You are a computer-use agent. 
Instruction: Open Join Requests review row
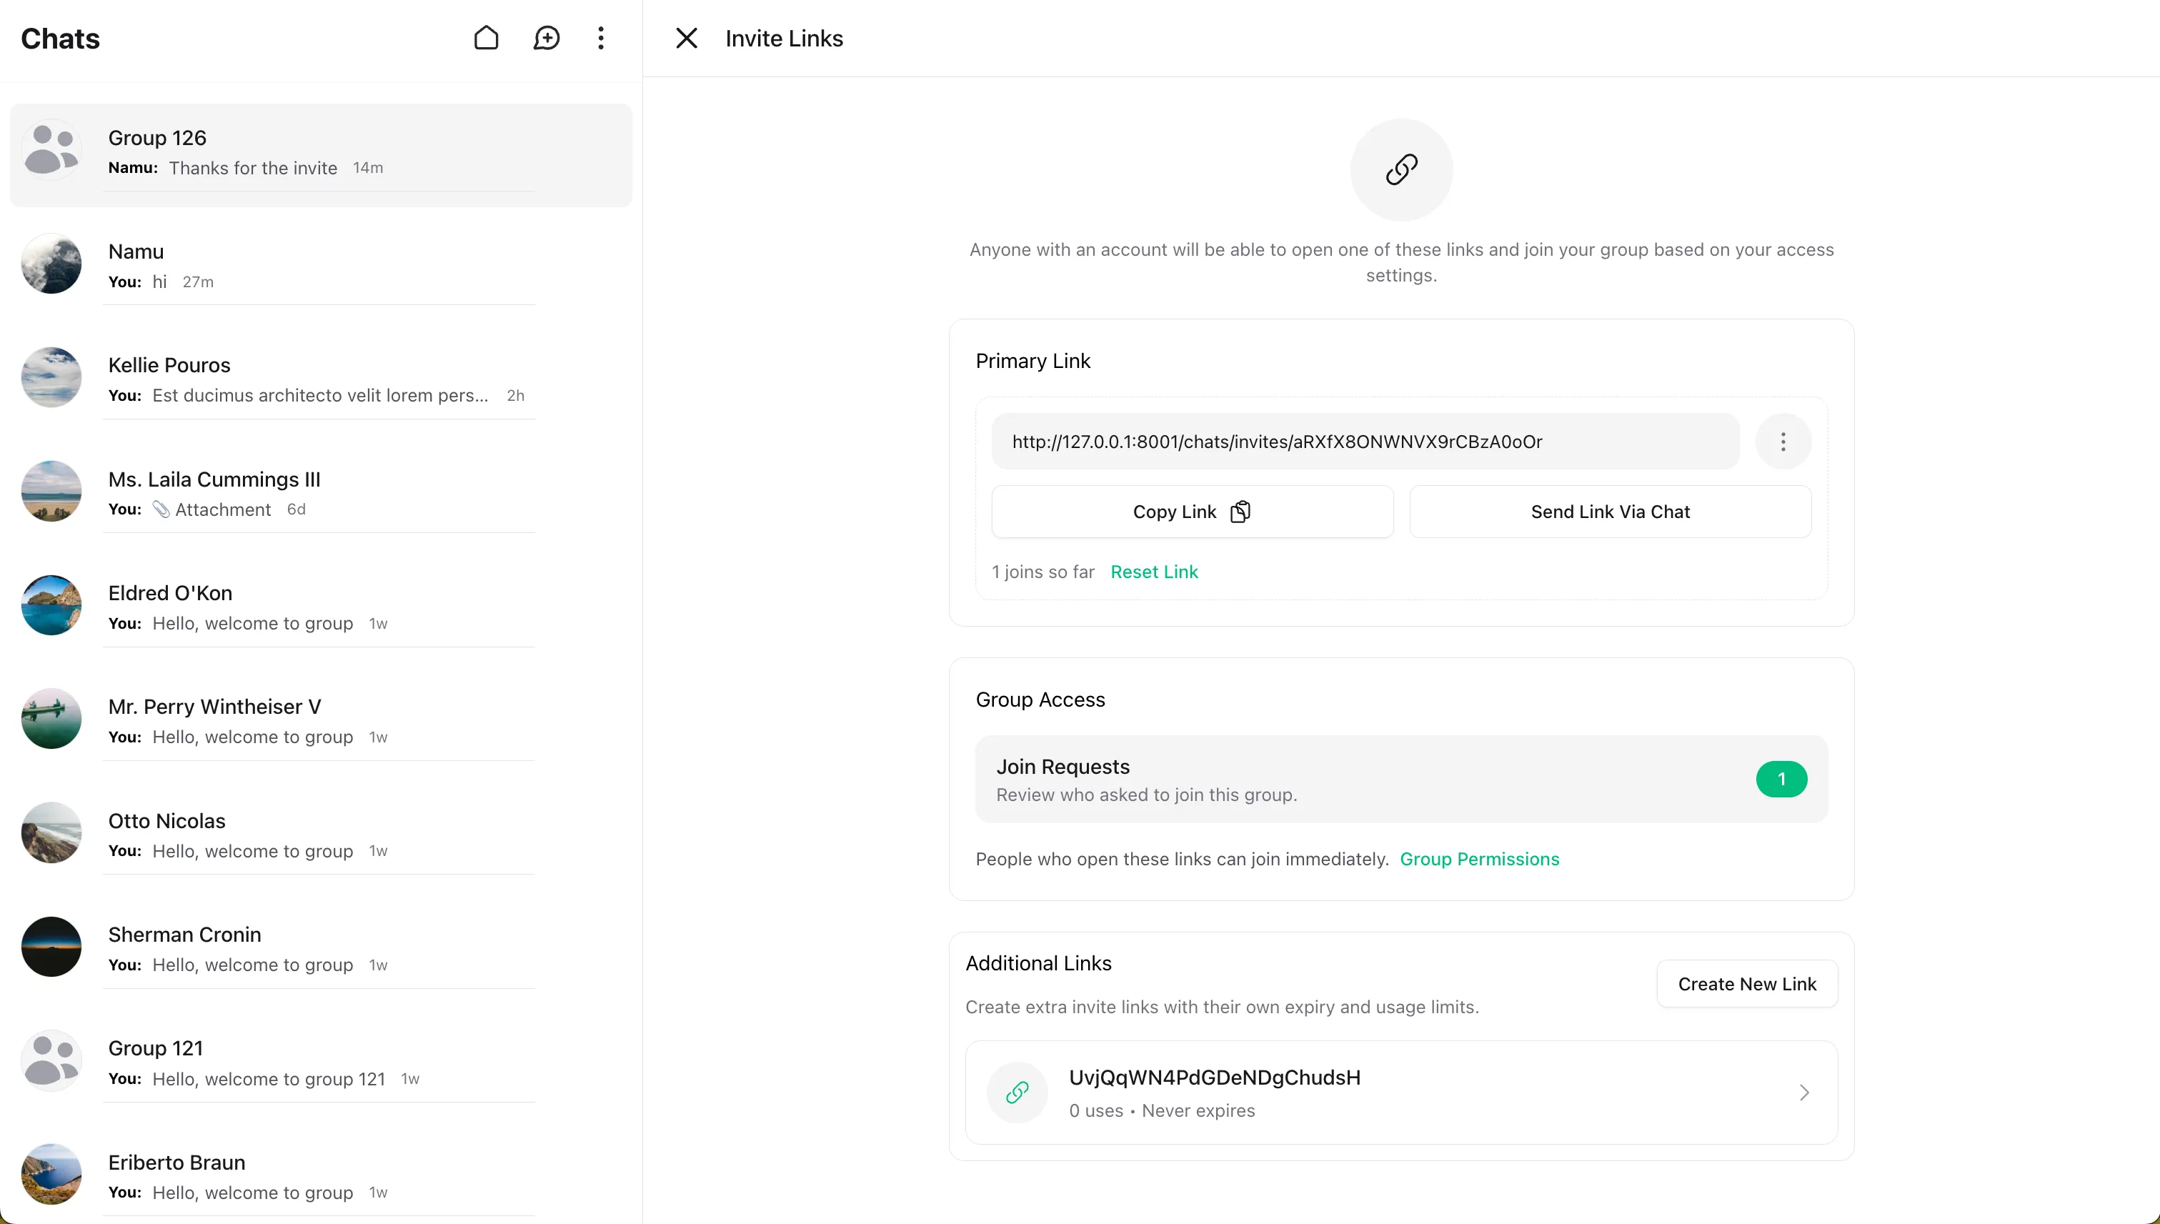point(1401,780)
